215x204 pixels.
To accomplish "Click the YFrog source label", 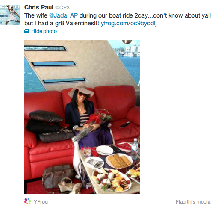I will (x=41, y=201).
